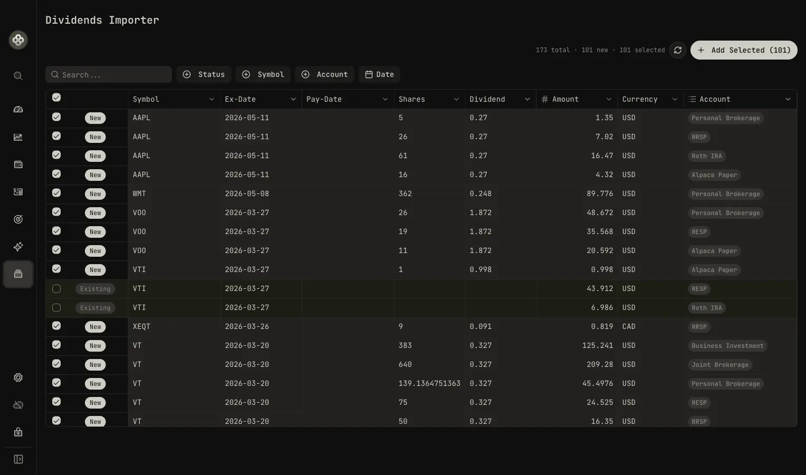
Task: Click the 139.1364751363 shares cell
Action: 429,383
